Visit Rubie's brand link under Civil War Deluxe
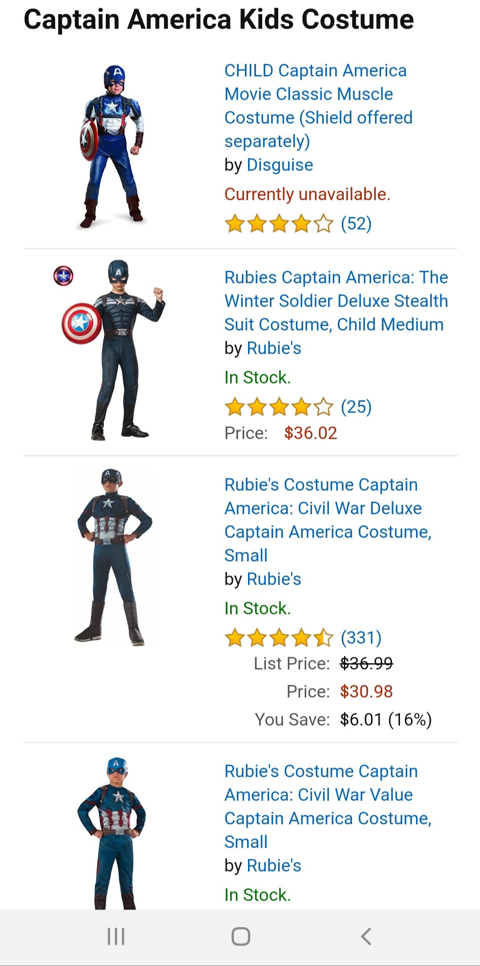The height and width of the screenshot is (966, 480). coord(274,579)
